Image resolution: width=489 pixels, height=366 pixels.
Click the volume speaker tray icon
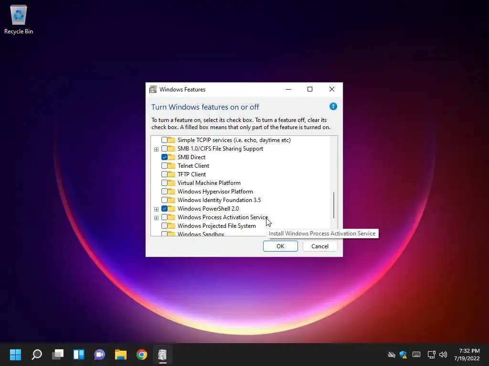pyautogui.click(x=443, y=355)
